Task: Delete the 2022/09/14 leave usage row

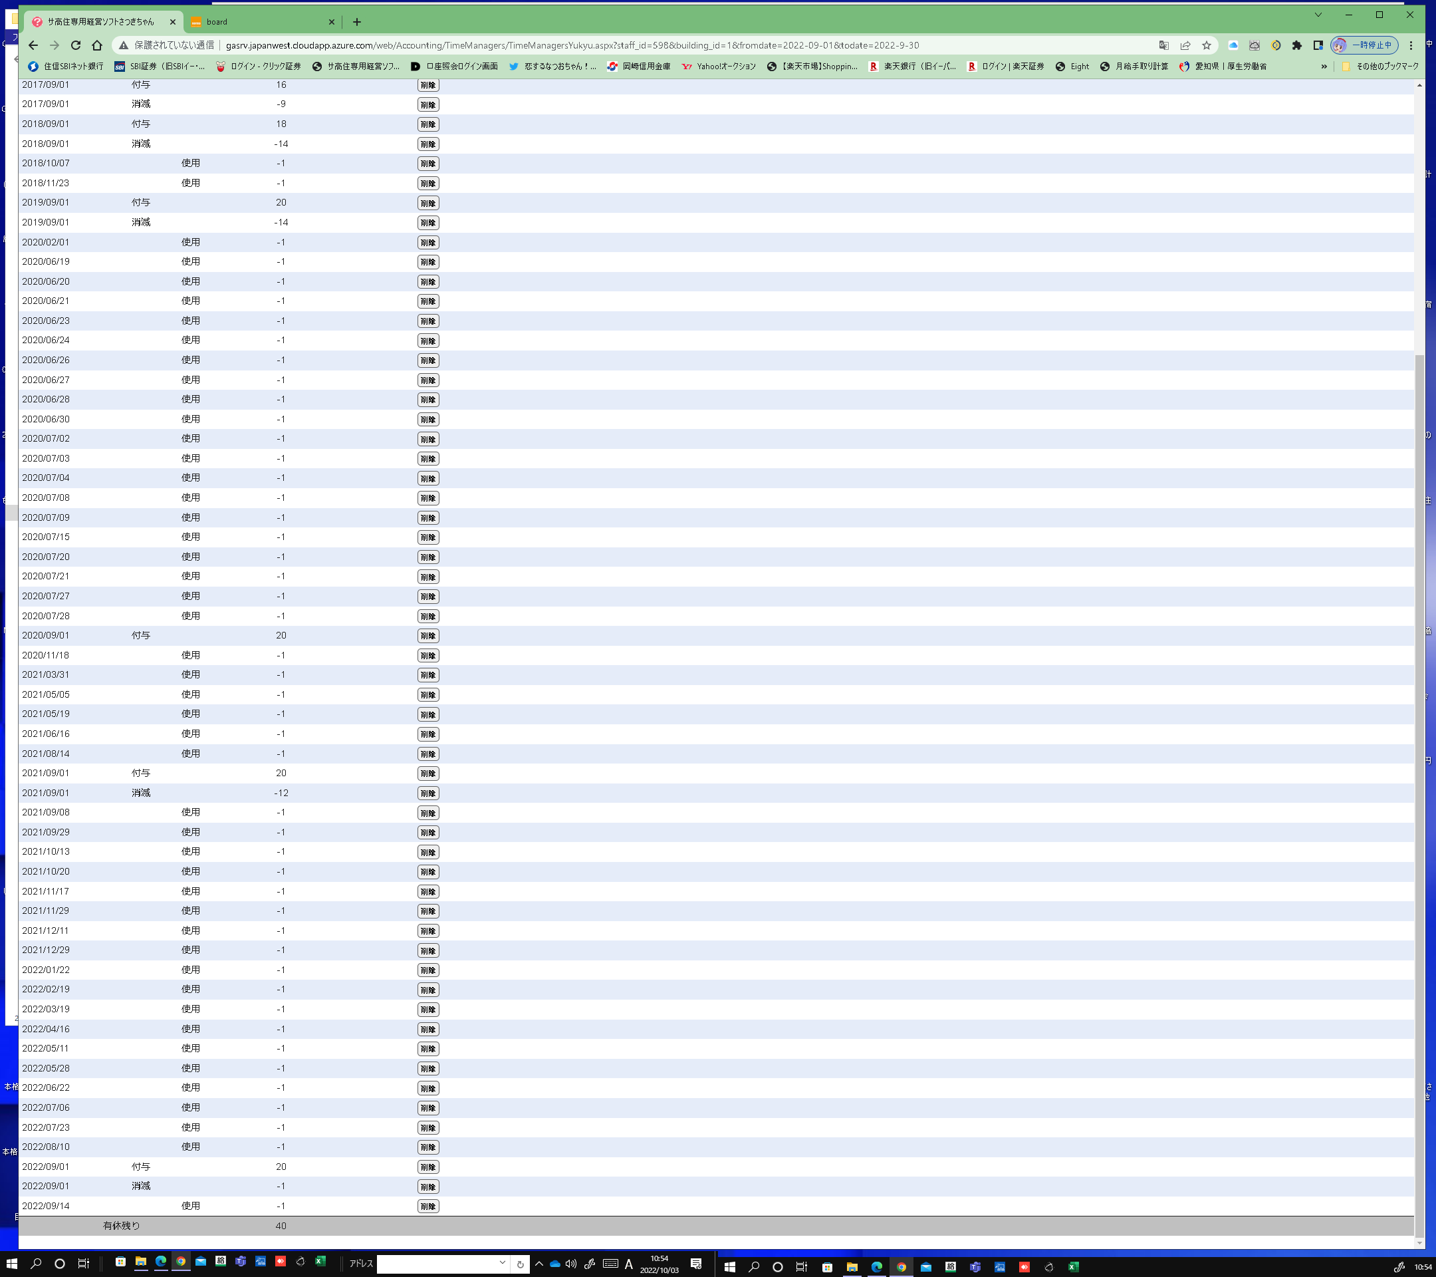Action: point(428,1206)
